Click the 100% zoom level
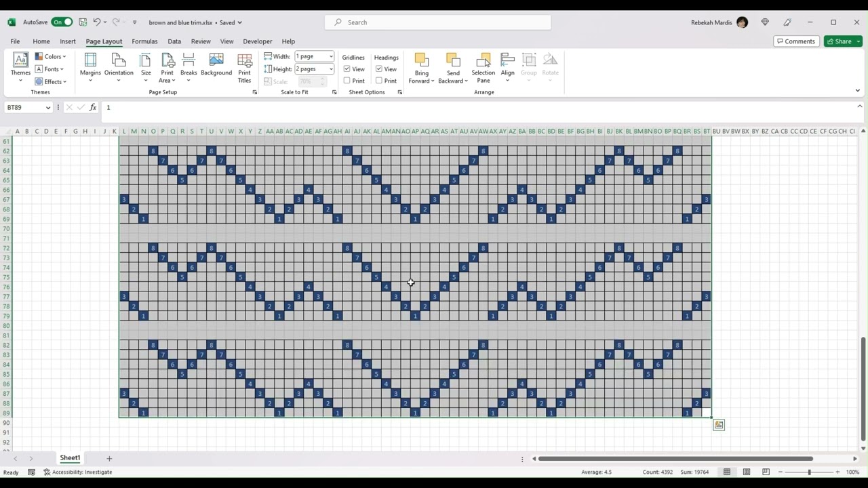 pyautogui.click(x=853, y=472)
